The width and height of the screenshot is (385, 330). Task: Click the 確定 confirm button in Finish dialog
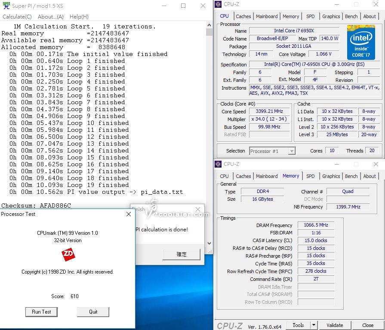tap(182, 254)
